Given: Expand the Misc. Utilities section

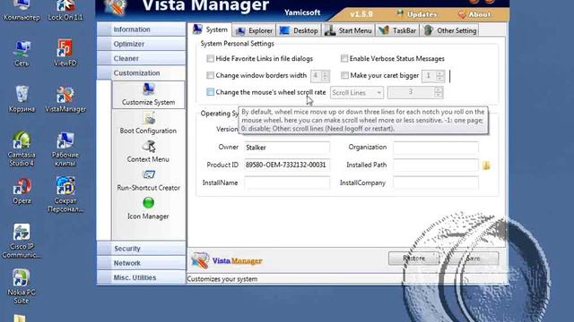Looking at the screenshot, I should click(x=142, y=277).
